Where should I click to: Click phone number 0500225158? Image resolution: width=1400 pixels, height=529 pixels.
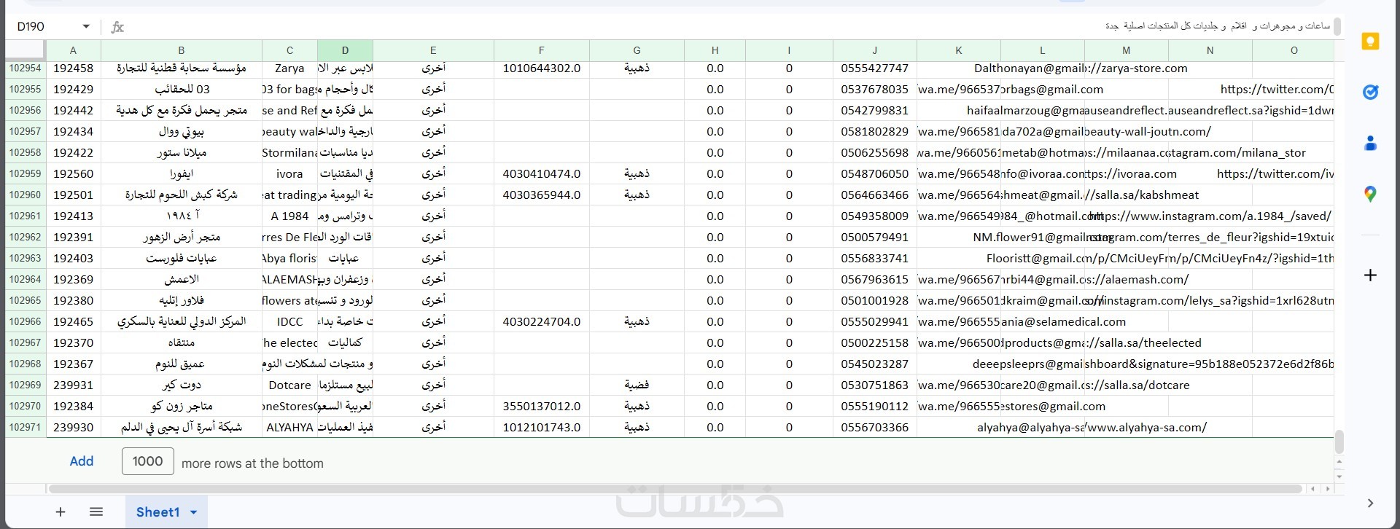[x=875, y=343]
